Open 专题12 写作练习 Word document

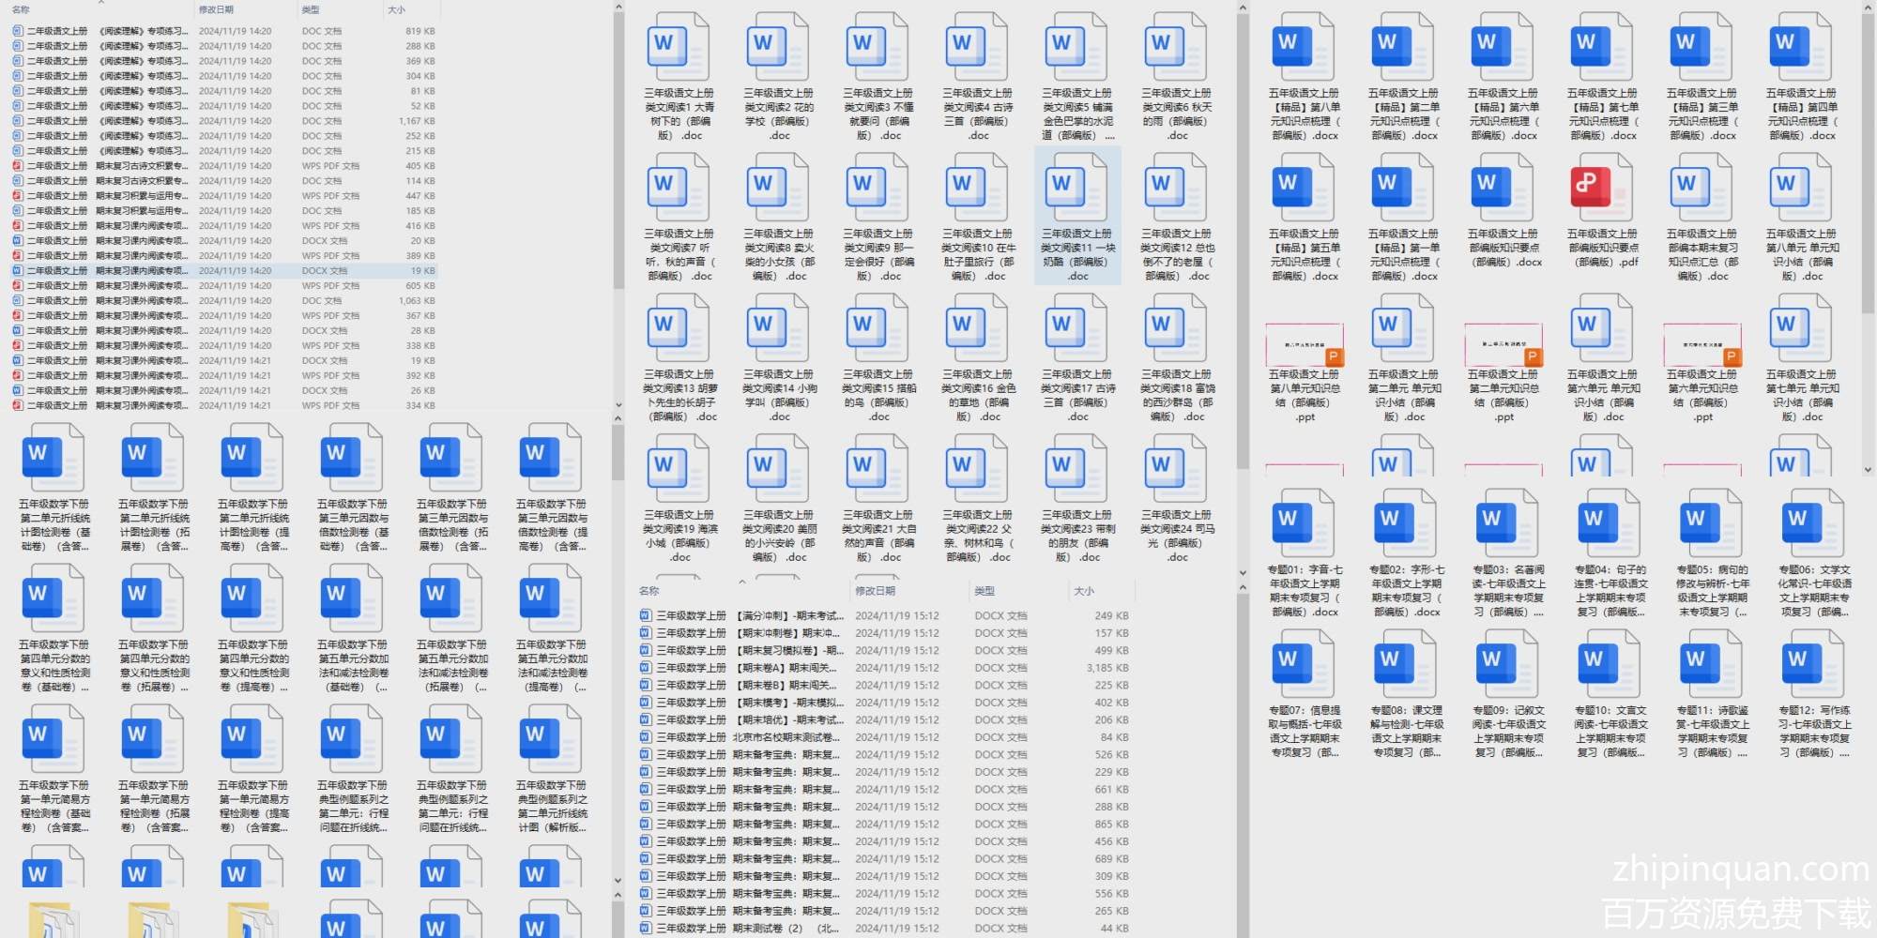(x=1813, y=665)
